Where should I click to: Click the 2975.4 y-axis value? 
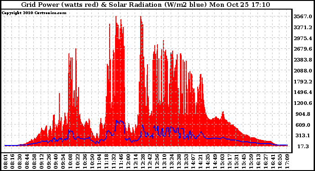pos(303,38)
